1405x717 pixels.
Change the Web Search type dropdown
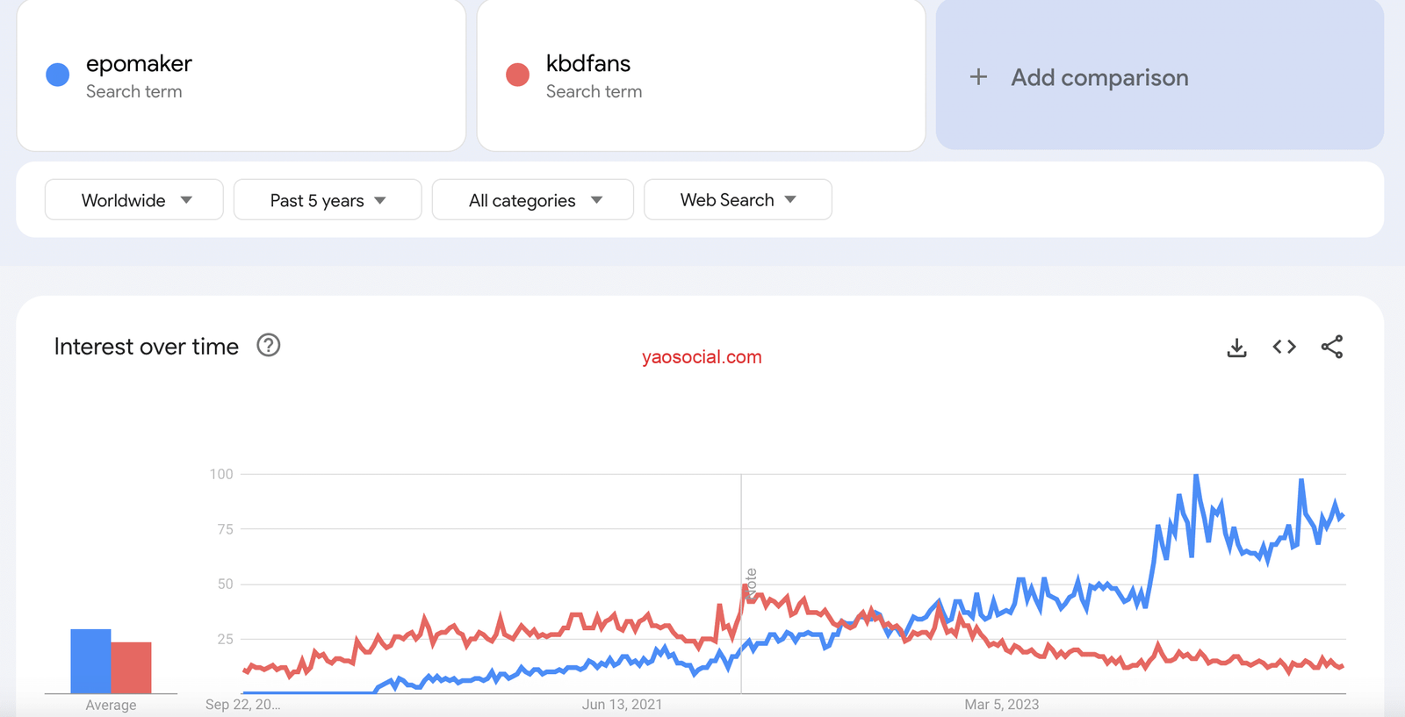738,200
